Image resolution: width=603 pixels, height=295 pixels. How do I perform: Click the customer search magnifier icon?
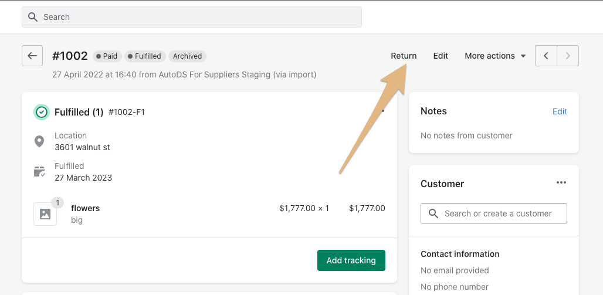tap(433, 213)
